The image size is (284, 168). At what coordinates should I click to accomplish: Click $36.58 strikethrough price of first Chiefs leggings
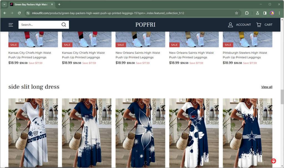point(24,63)
